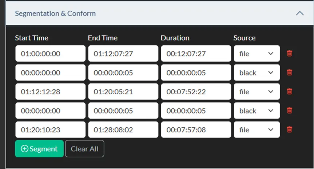Edit Start Time field showing 01:00:00:00
Viewport: 314px width, 169px height.
click(x=50, y=54)
